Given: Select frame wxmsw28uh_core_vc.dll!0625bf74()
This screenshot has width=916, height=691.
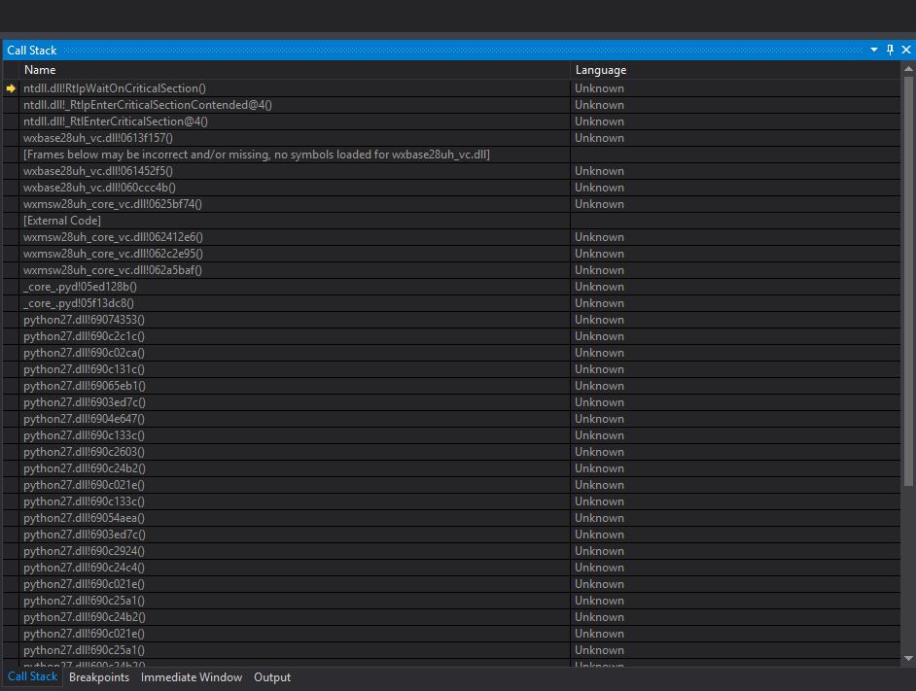Looking at the screenshot, I should coord(113,204).
